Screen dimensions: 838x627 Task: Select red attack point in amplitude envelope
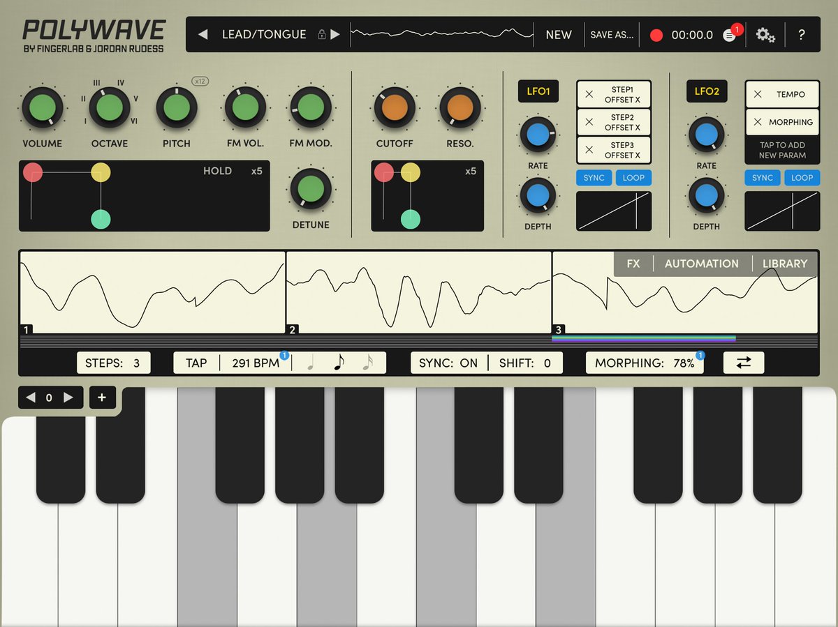click(x=32, y=172)
